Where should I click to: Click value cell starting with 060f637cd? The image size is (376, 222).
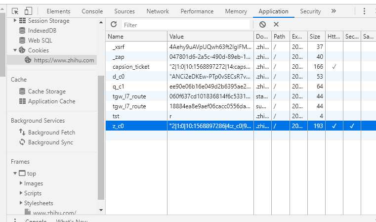[x=210, y=96]
